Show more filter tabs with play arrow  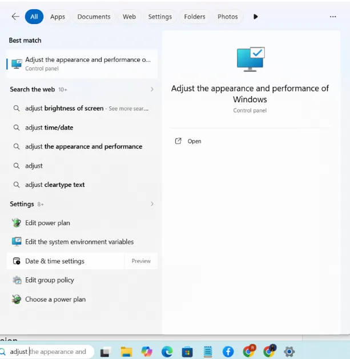click(x=256, y=17)
